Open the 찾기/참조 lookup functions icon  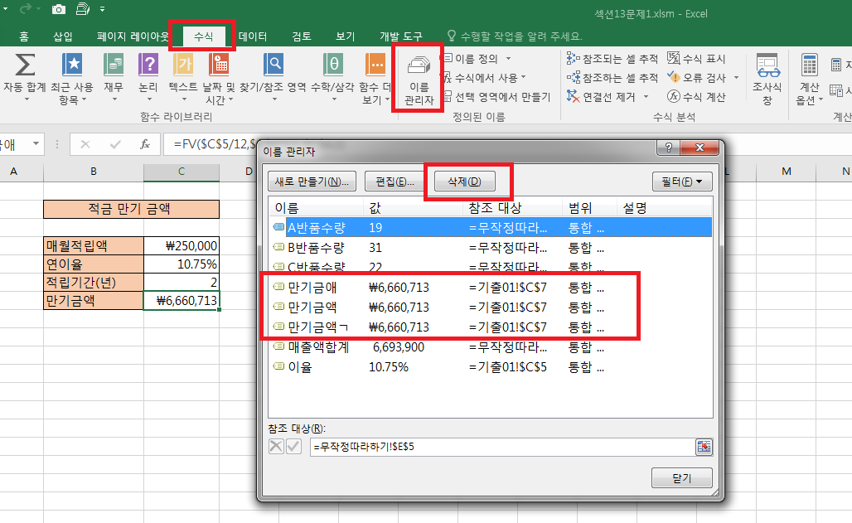pos(273,66)
